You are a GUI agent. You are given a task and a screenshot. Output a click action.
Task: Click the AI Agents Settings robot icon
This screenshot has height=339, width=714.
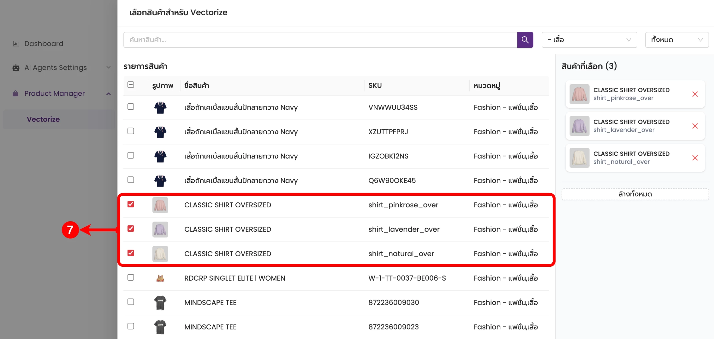16,68
